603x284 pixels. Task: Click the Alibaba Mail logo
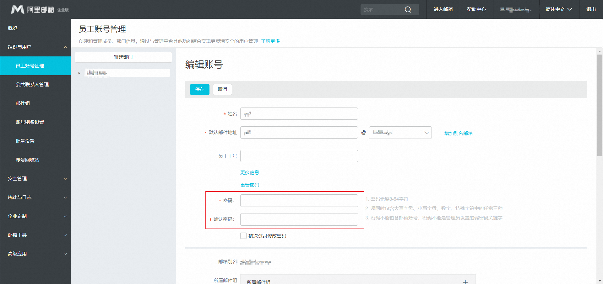click(x=40, y=9)
